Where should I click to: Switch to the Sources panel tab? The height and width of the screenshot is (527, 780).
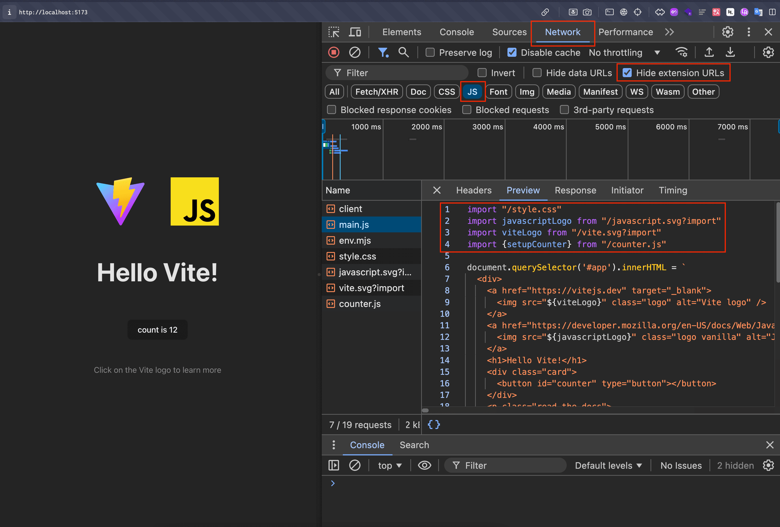(x=509, y=32)
